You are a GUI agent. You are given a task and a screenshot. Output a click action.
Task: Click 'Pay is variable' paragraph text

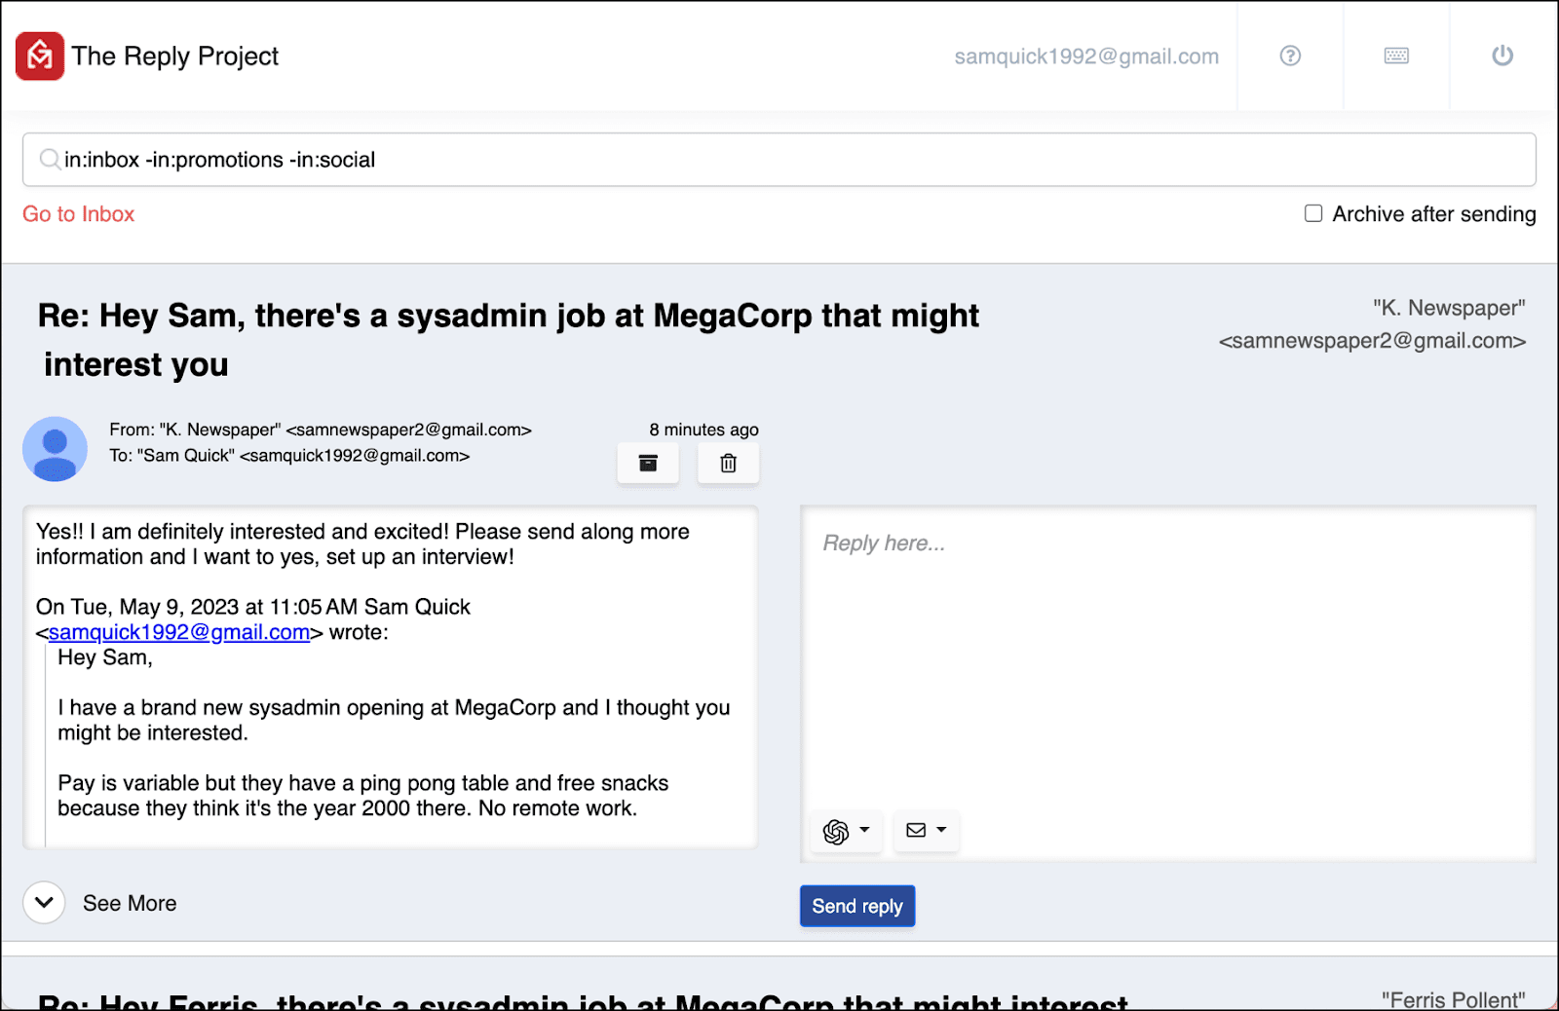(363, 796)
